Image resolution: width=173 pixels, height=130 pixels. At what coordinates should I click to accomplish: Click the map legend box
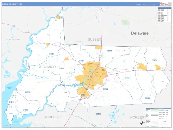coord(159,118)
